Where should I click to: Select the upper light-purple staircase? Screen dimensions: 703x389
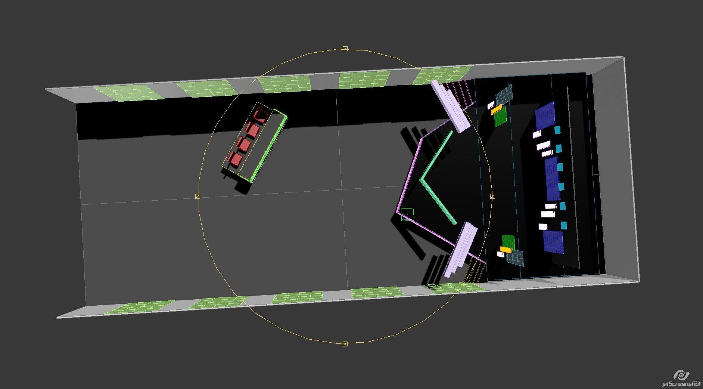(450, 106)
